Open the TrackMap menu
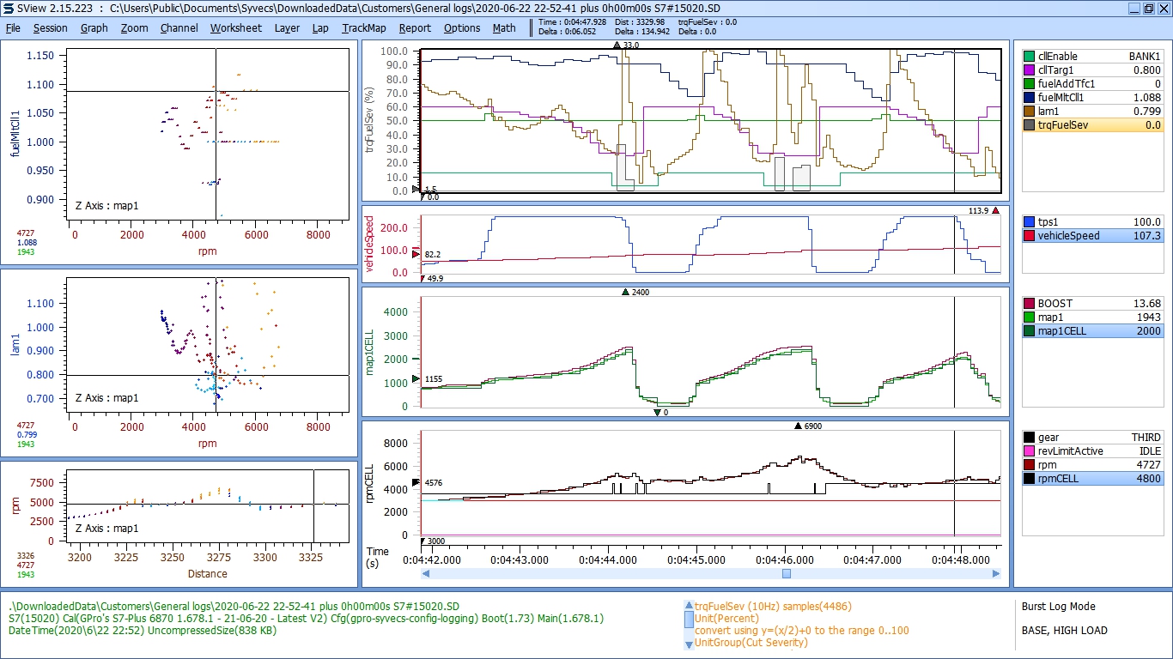The width and height of the screenshot is (1173, 659). tap(363, 27)
